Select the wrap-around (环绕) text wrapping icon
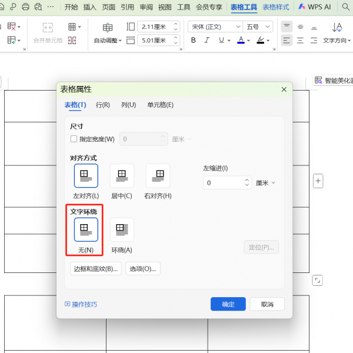The width and height of the screenshot is (353, 353). point(122,230)
